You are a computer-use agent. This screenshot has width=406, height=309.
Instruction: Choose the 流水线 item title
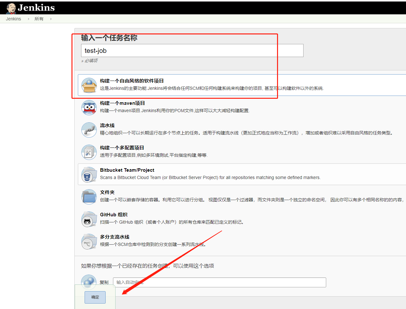(107, 126)
